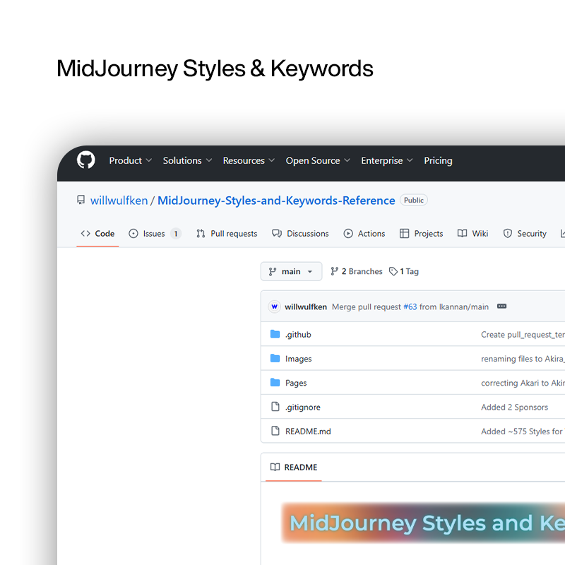This screenshot has height=565, width=565.
Task: Open MidJourney-Styles-and-Keywords-Reference repository link
Action: (276, 201)
